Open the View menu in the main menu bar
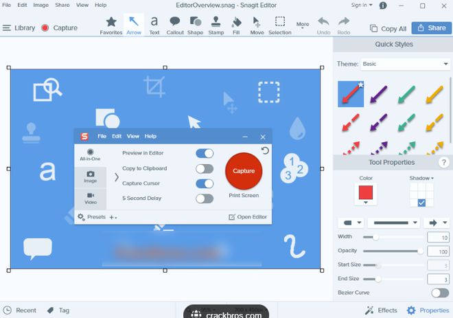Image resolution: width=453 pixels, height=318 pixels. pos(82,5)
